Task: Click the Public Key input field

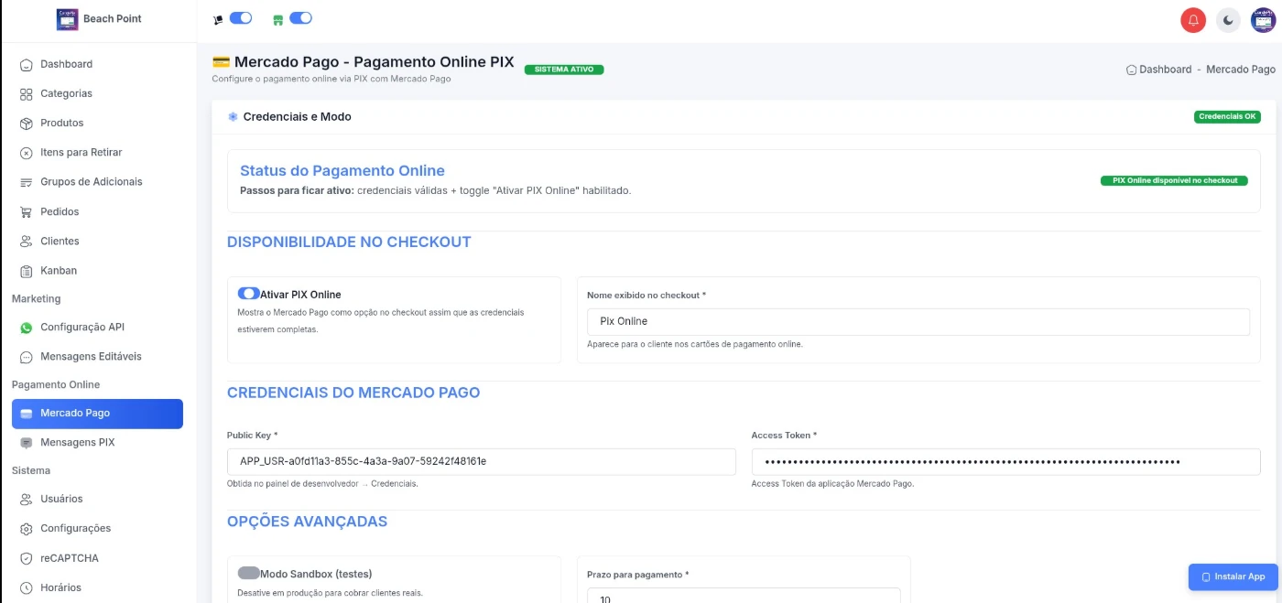Action: coord(481,462)
